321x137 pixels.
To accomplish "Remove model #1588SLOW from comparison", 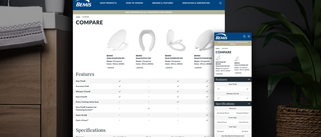I will pyautogui.click(x=169, y=68).
